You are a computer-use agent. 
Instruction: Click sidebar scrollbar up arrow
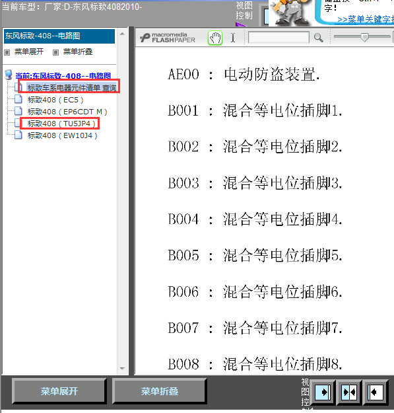point(122,34)
